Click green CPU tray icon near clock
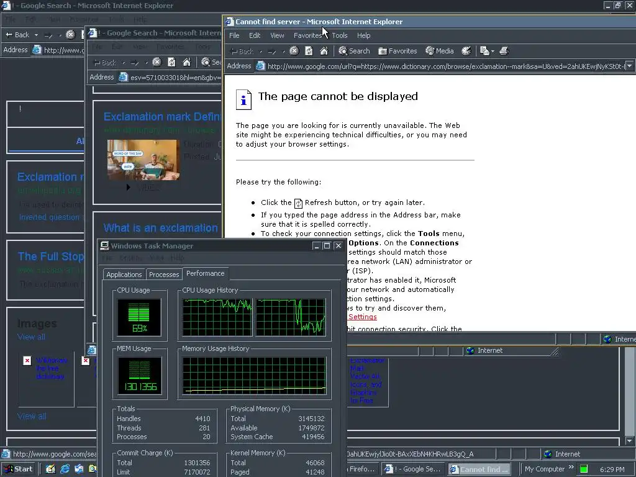Viewport: 636px width, 477px height. 584,469
